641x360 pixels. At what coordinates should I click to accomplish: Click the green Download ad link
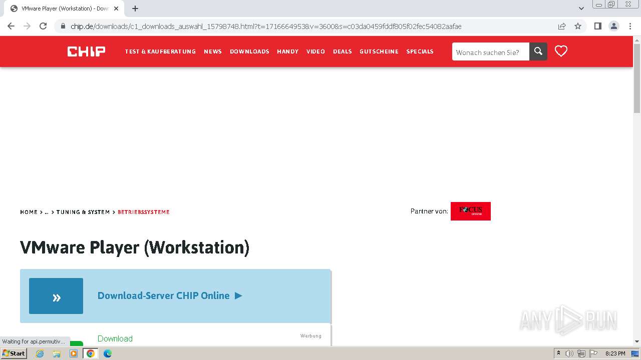(115, 338)
